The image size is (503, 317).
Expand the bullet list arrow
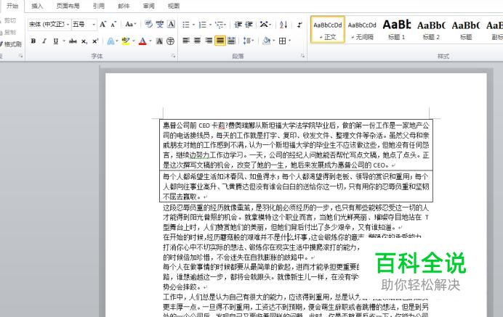click(194, 25)
